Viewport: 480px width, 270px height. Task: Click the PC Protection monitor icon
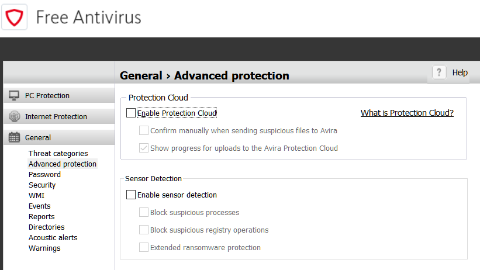[14, 95]
